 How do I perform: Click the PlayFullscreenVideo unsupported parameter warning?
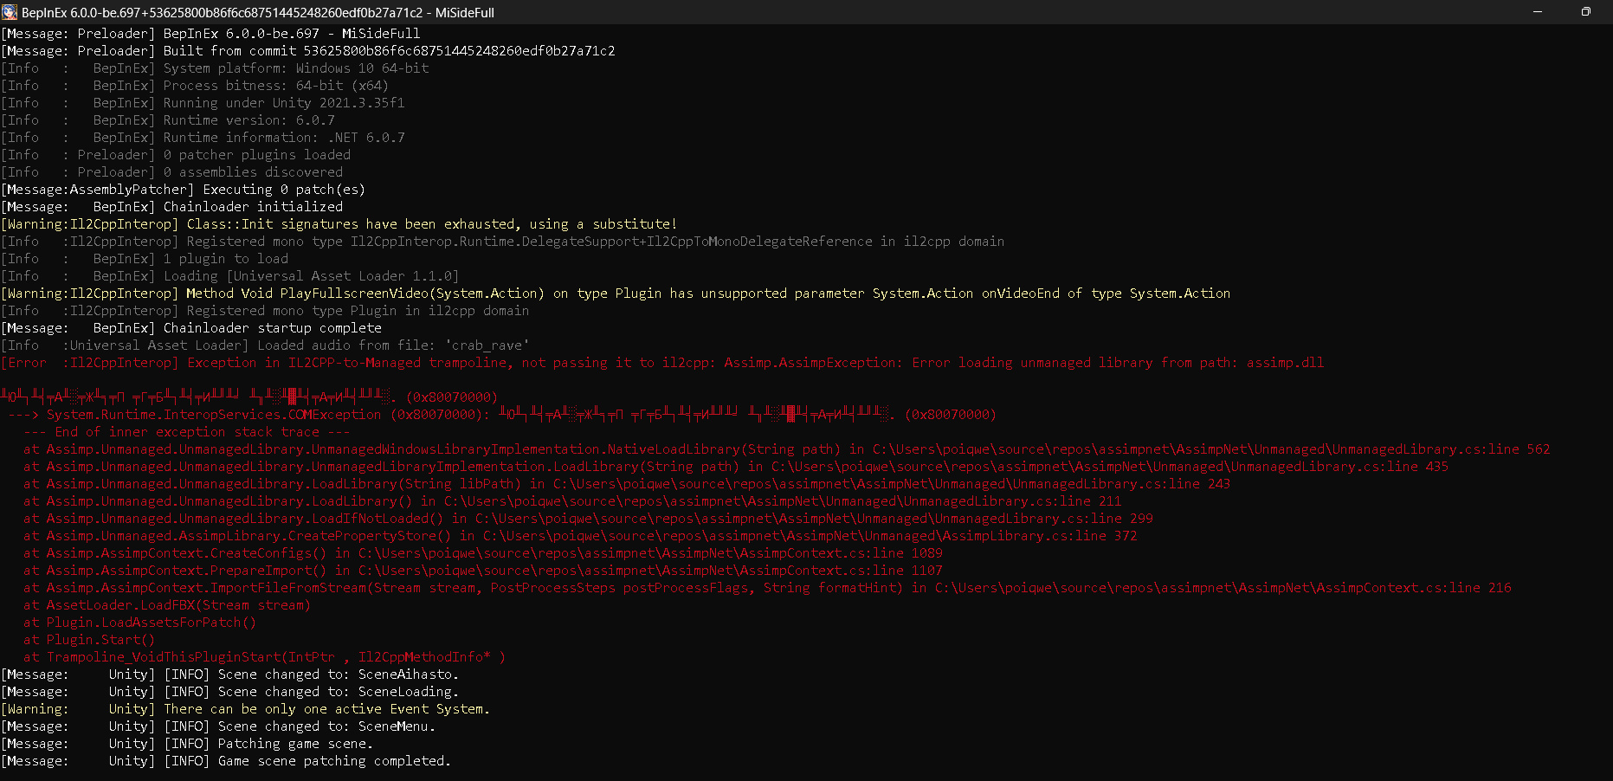(707, 294)
